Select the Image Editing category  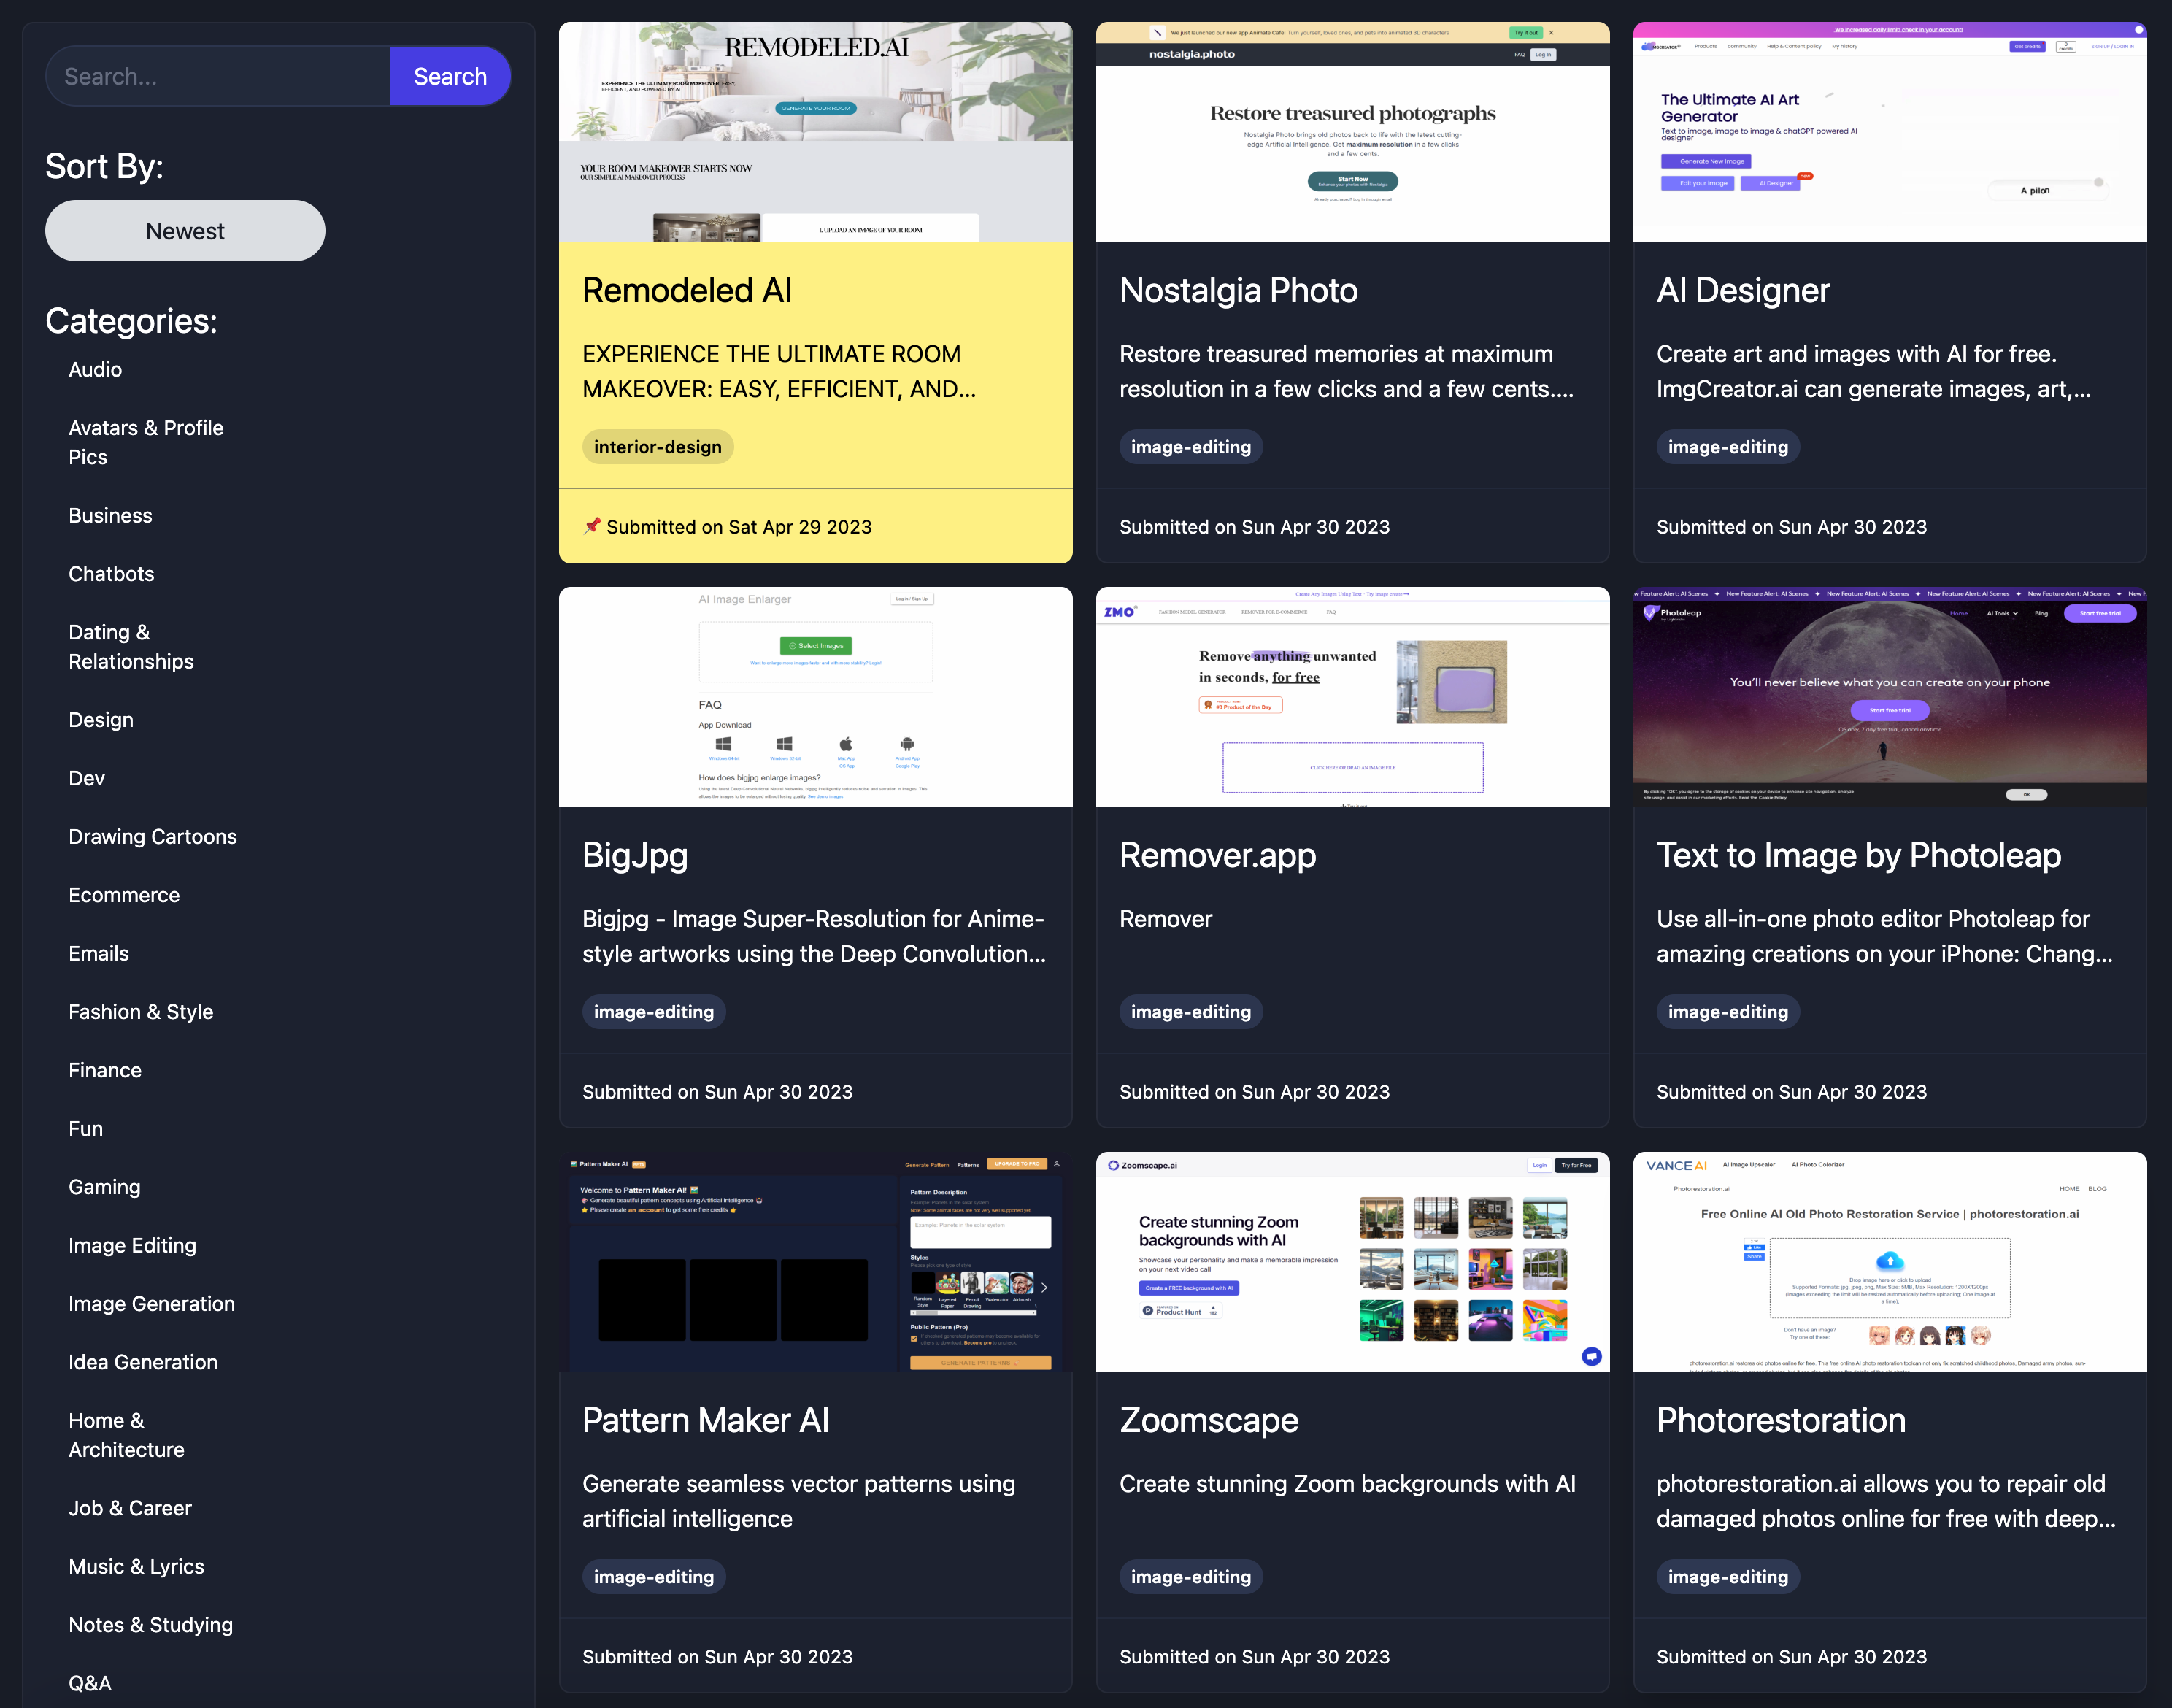tap(132, 1245)
